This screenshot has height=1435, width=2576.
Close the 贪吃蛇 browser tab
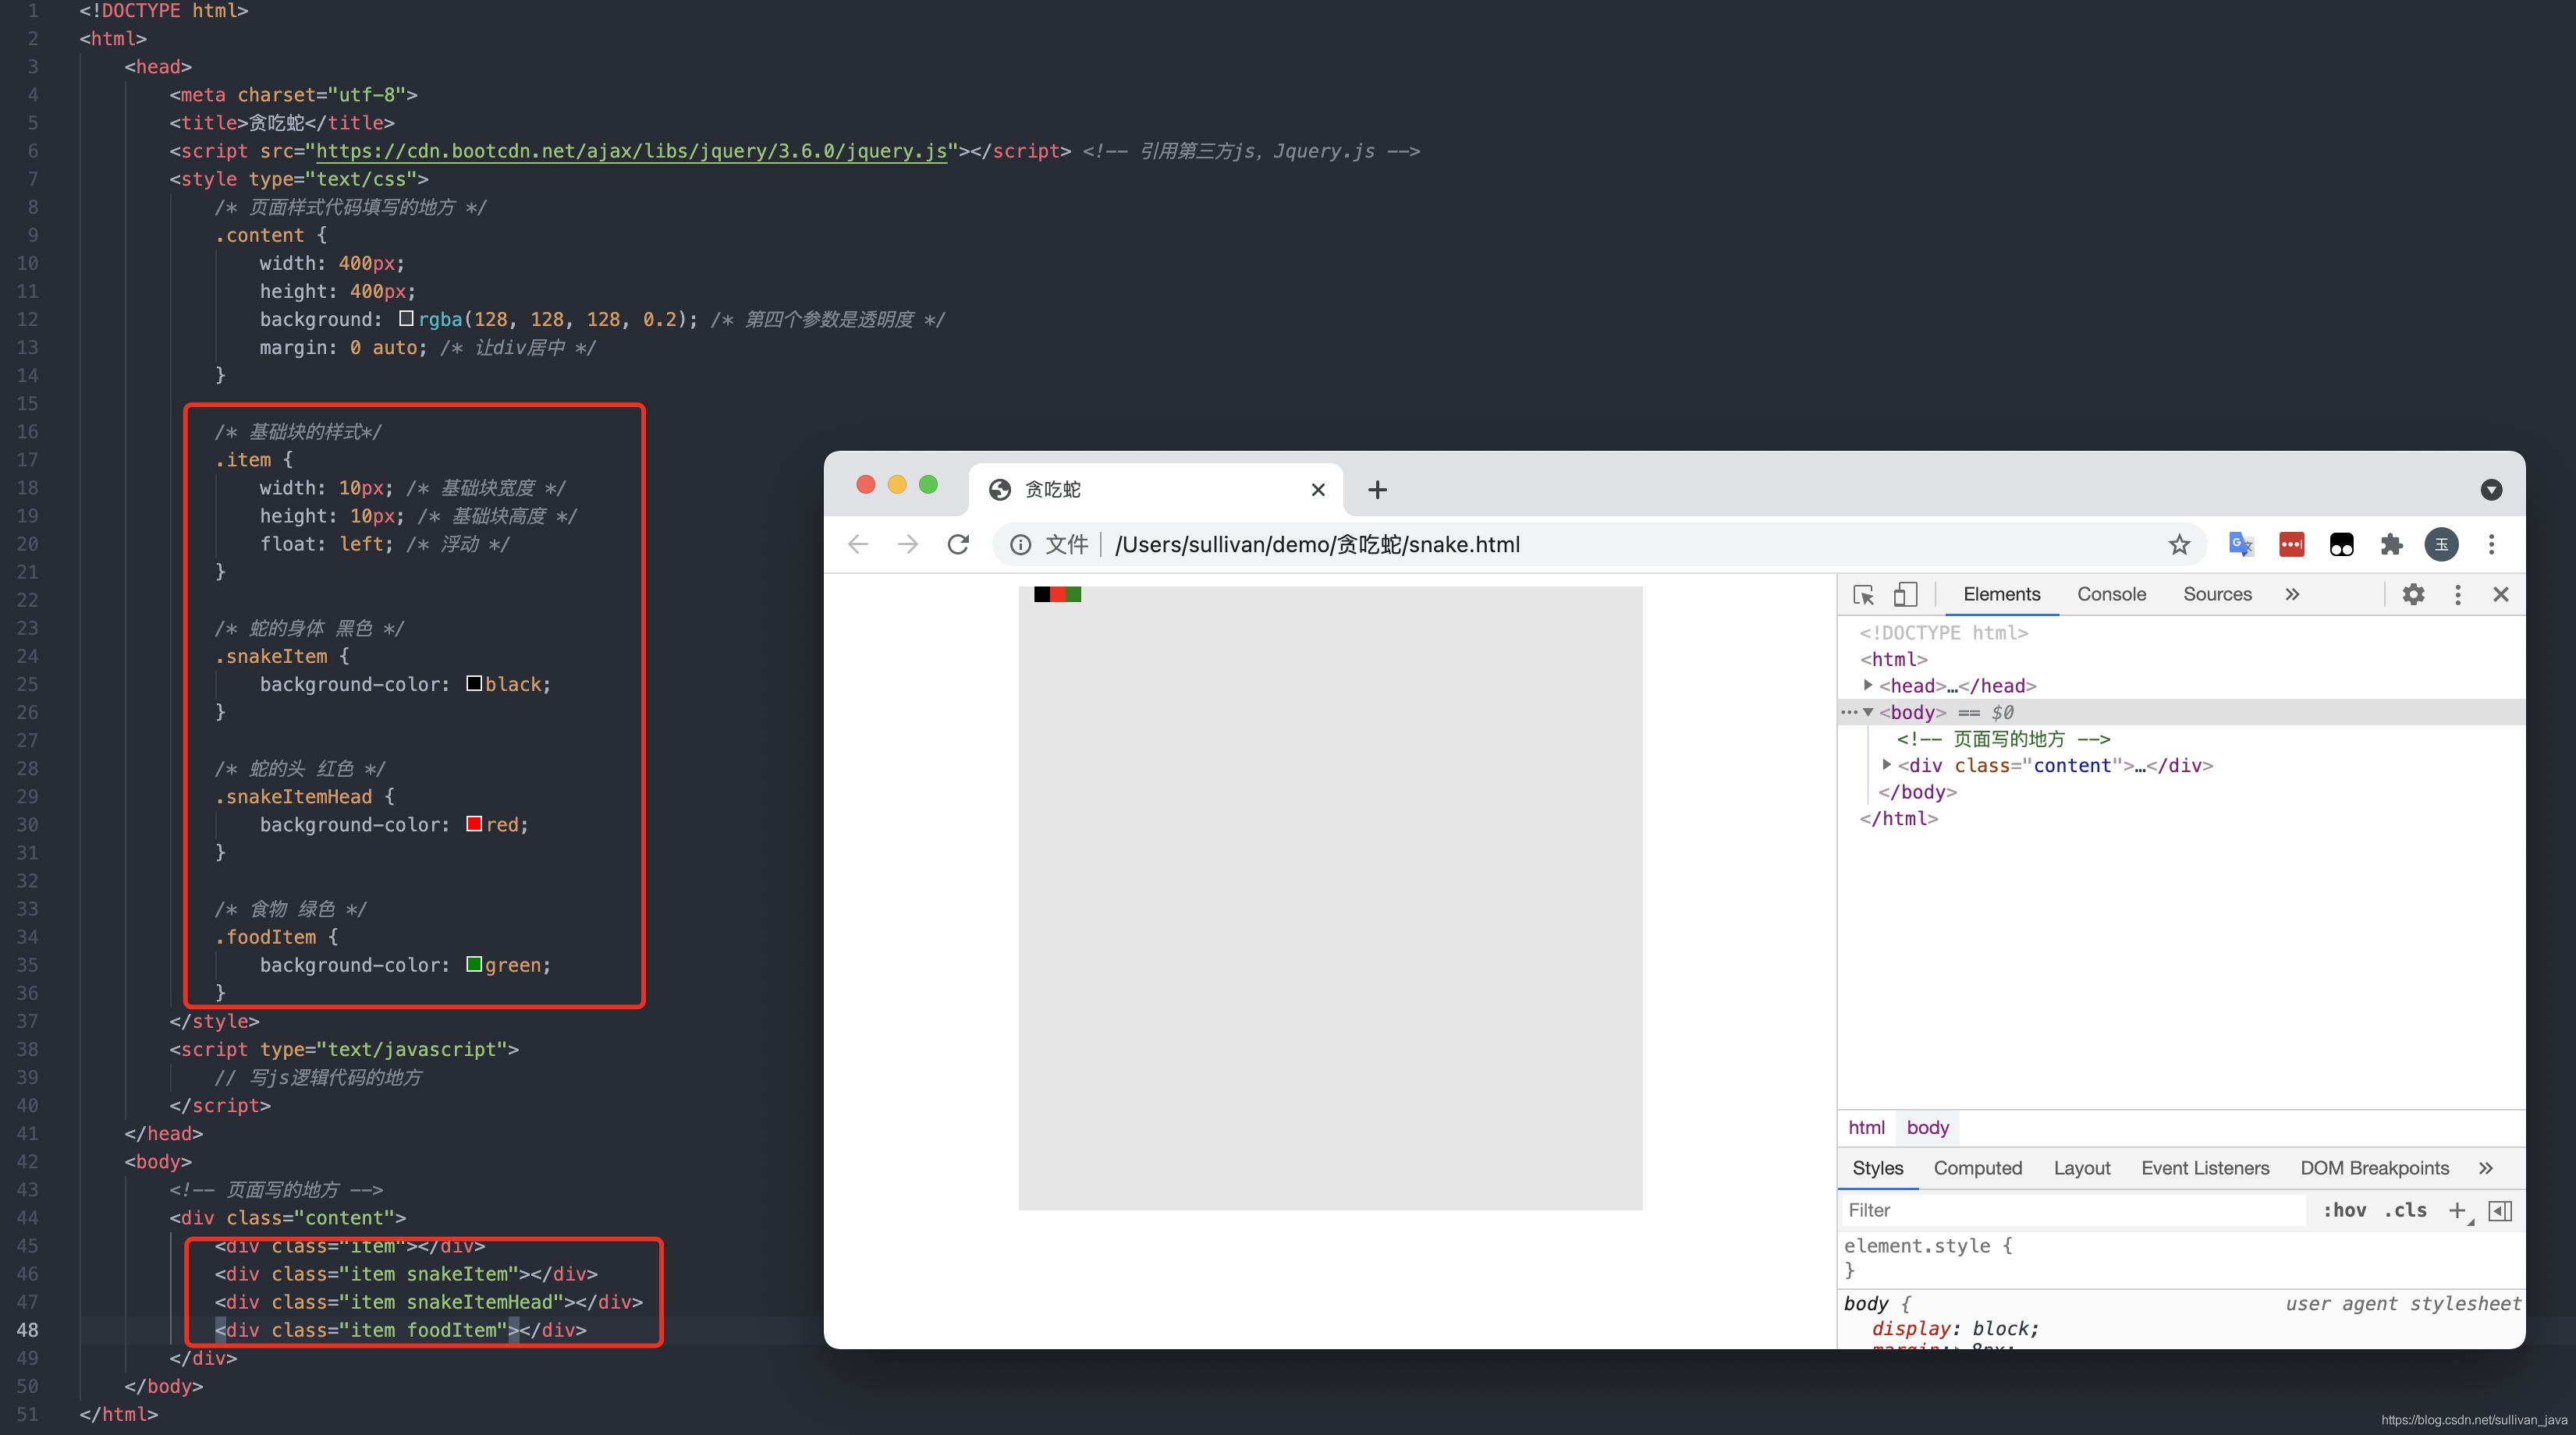[1318, 489]
